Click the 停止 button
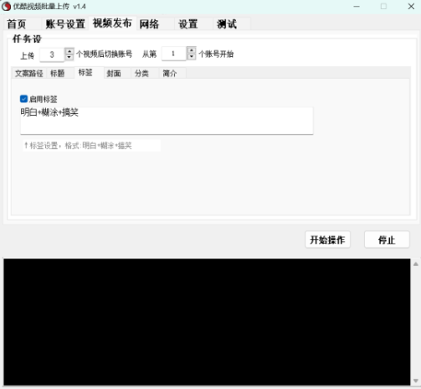 pos(387,240)
